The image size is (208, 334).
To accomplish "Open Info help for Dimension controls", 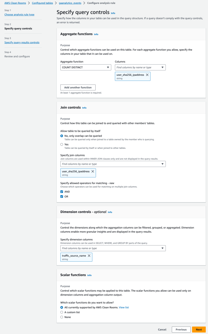I will pyautogui.click(x=110, y=212).
